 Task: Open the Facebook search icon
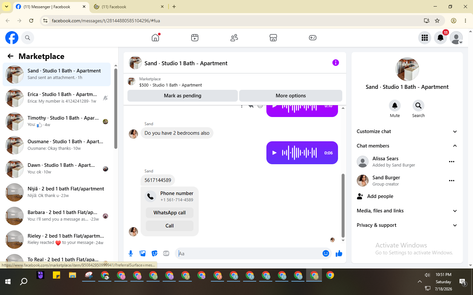pos(28,38)
